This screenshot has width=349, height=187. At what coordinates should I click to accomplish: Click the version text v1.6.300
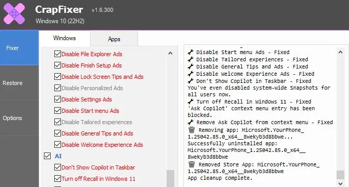pos(102,10)
